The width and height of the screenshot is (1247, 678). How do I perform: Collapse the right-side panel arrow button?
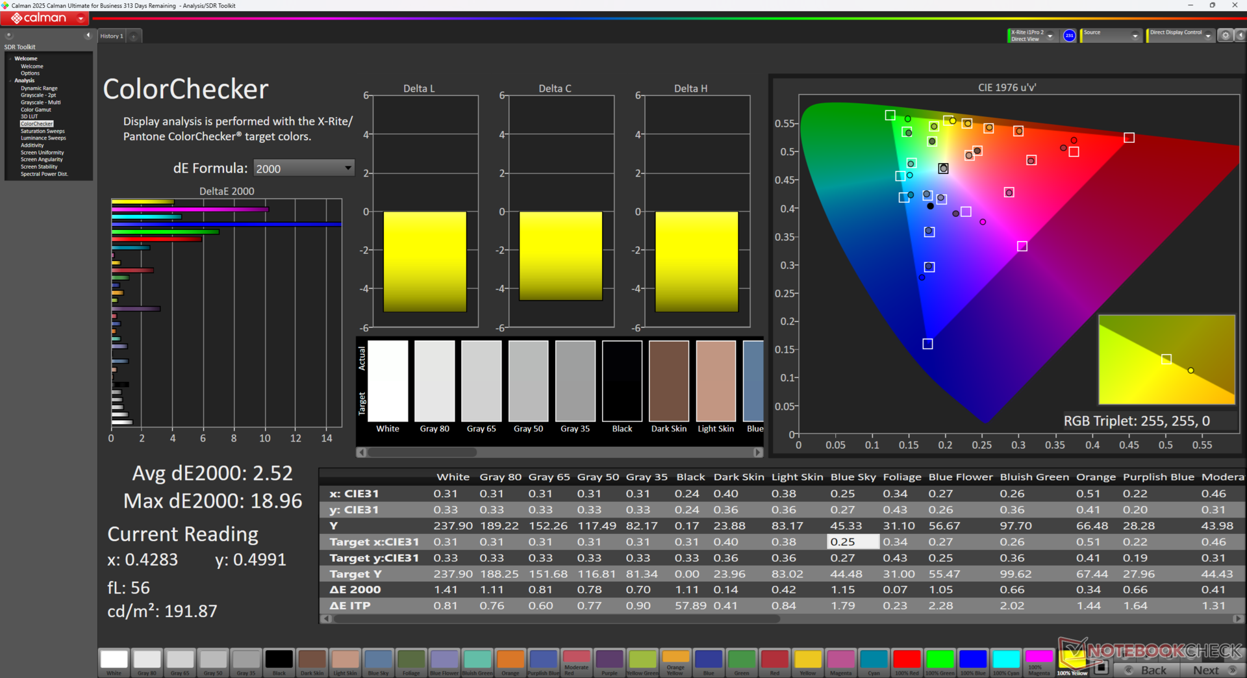coord(1239,36)
